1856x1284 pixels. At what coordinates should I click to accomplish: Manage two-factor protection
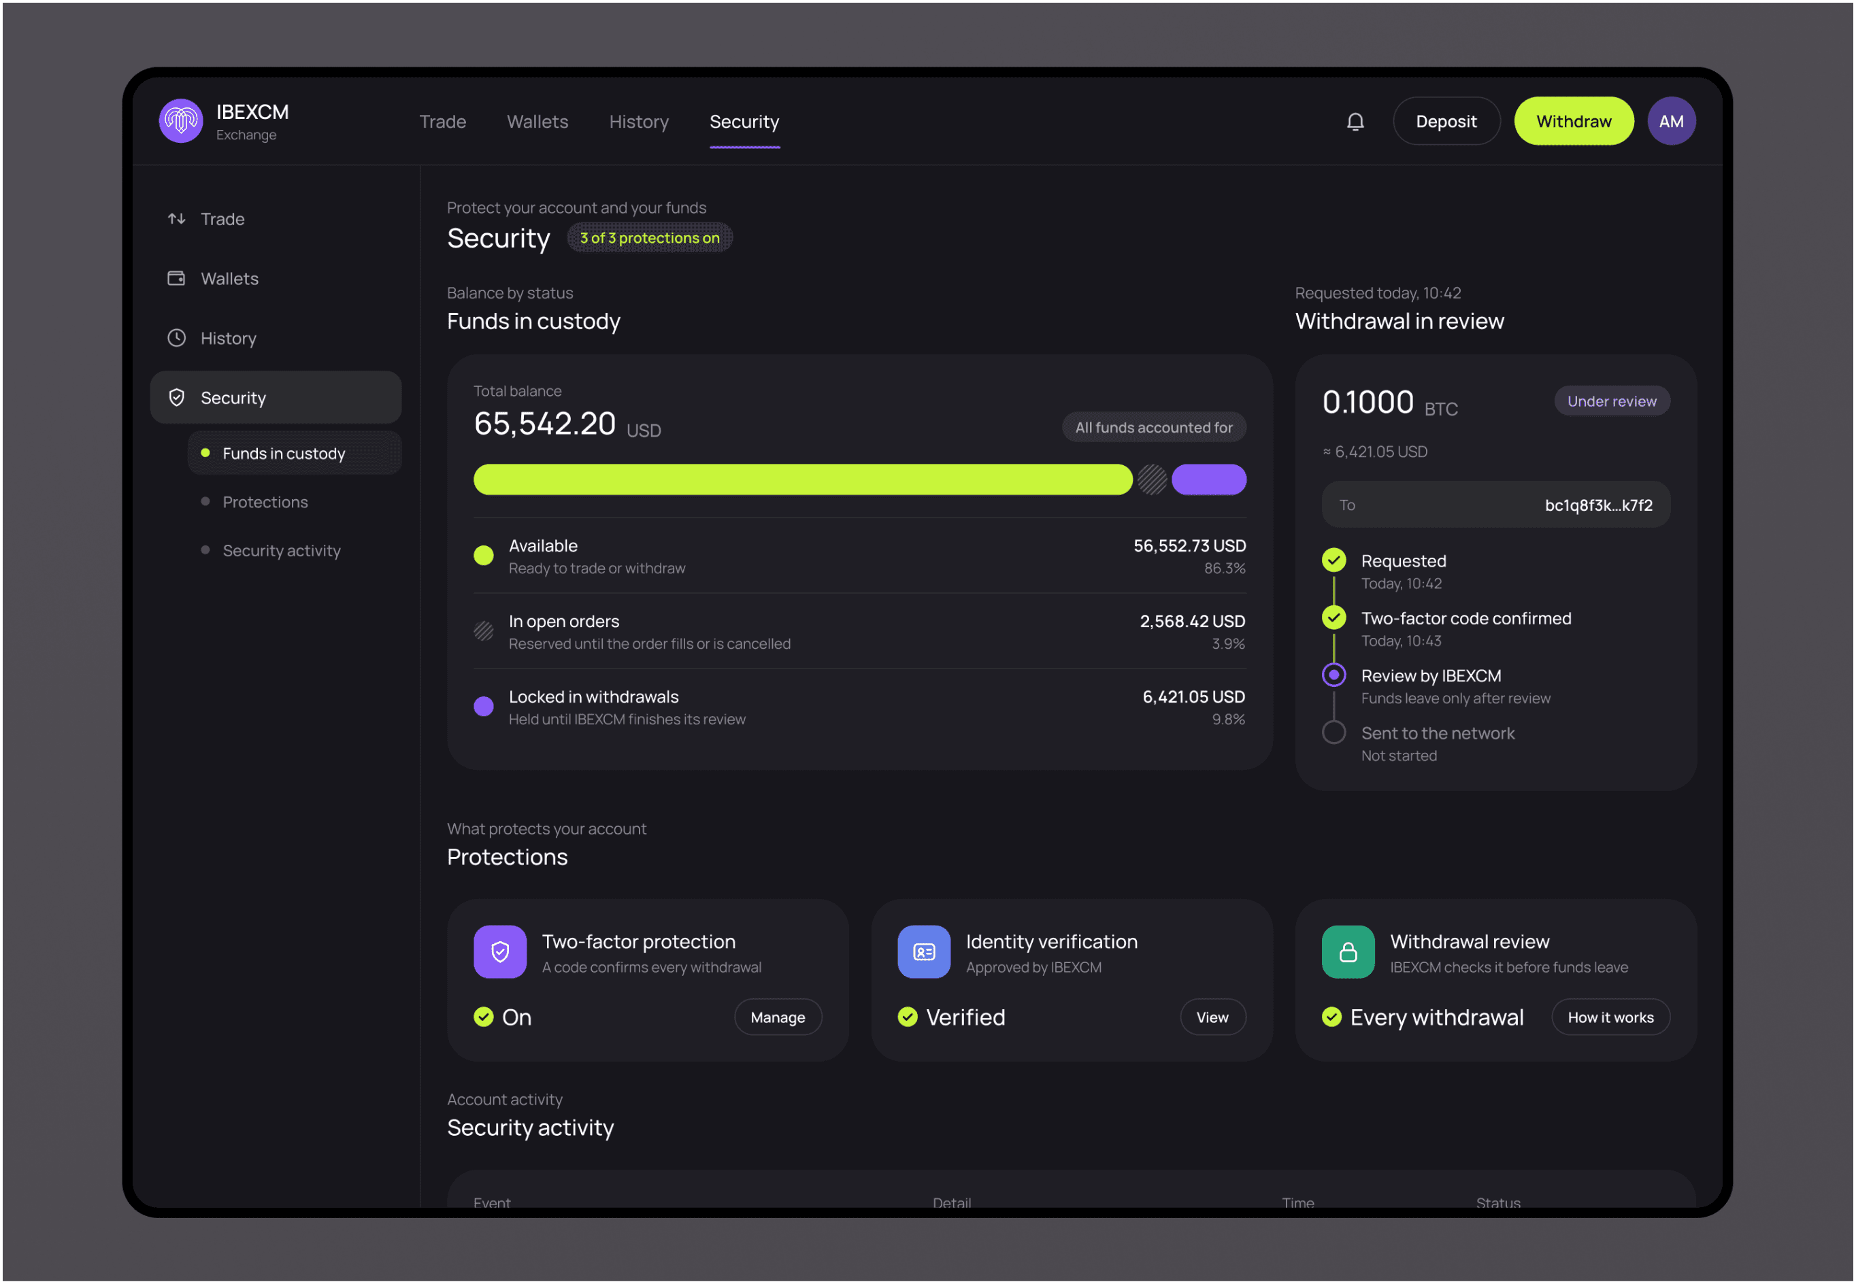pos(778,1017)
